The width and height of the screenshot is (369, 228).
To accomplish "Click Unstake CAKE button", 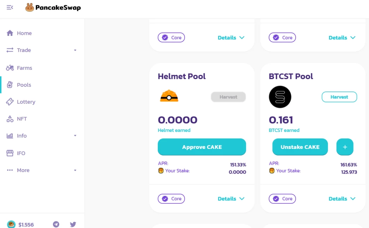I will tap(300, 147).
